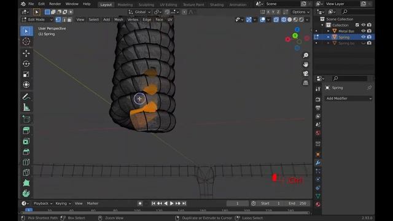
Task: Click the Scene name field
Action: tap(282, 4)
